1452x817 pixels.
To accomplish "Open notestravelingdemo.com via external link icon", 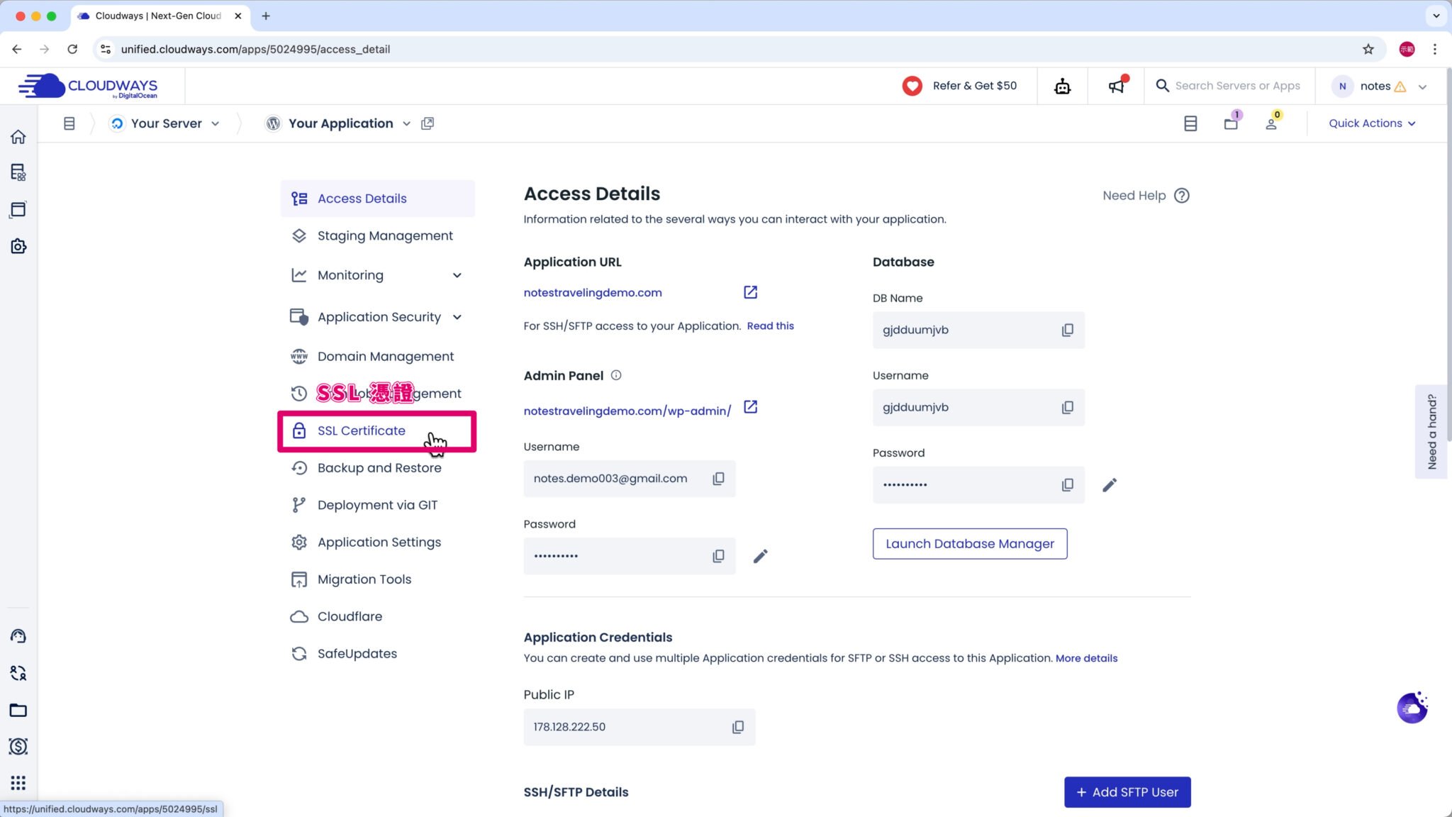I will pyautogui.click(x=750, y=291).
